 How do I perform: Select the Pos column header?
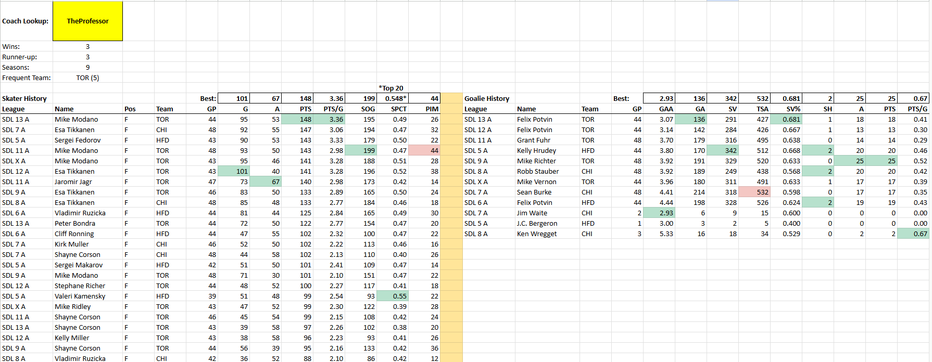(x=130, y=109)
